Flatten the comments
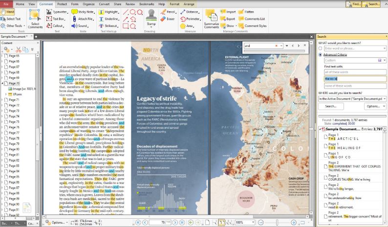 click(x=246, y=12)
